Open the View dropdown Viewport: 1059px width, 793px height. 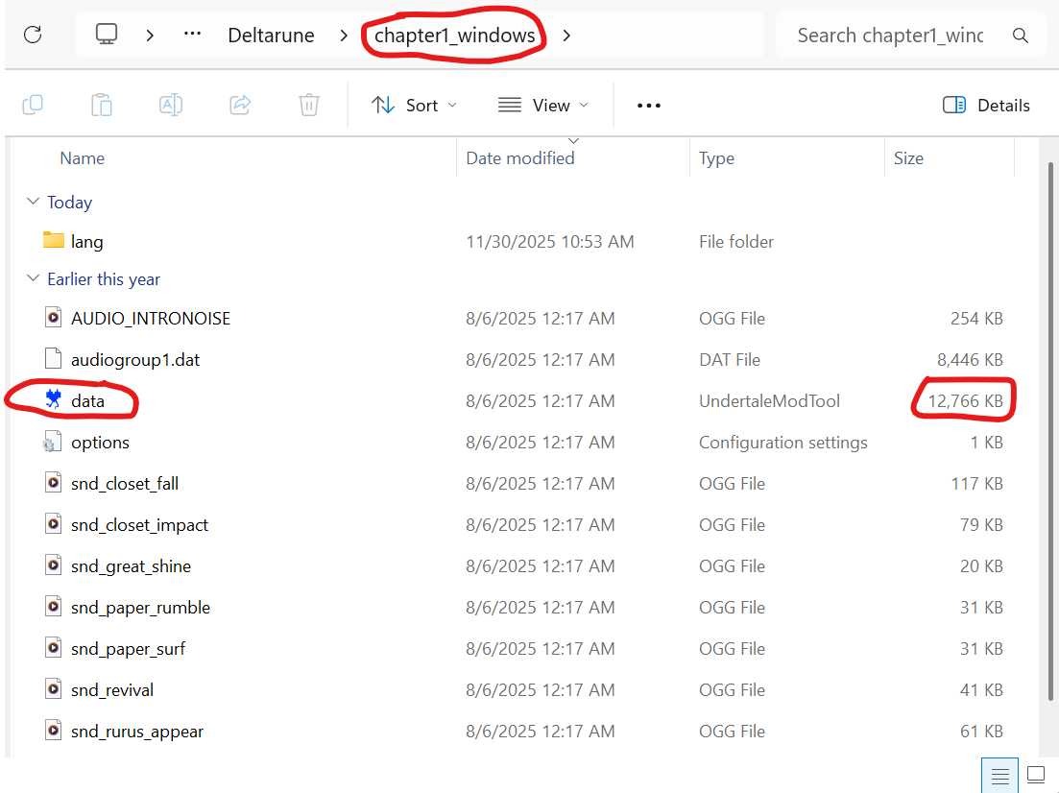pyautogui.click(x=543, y=106)
